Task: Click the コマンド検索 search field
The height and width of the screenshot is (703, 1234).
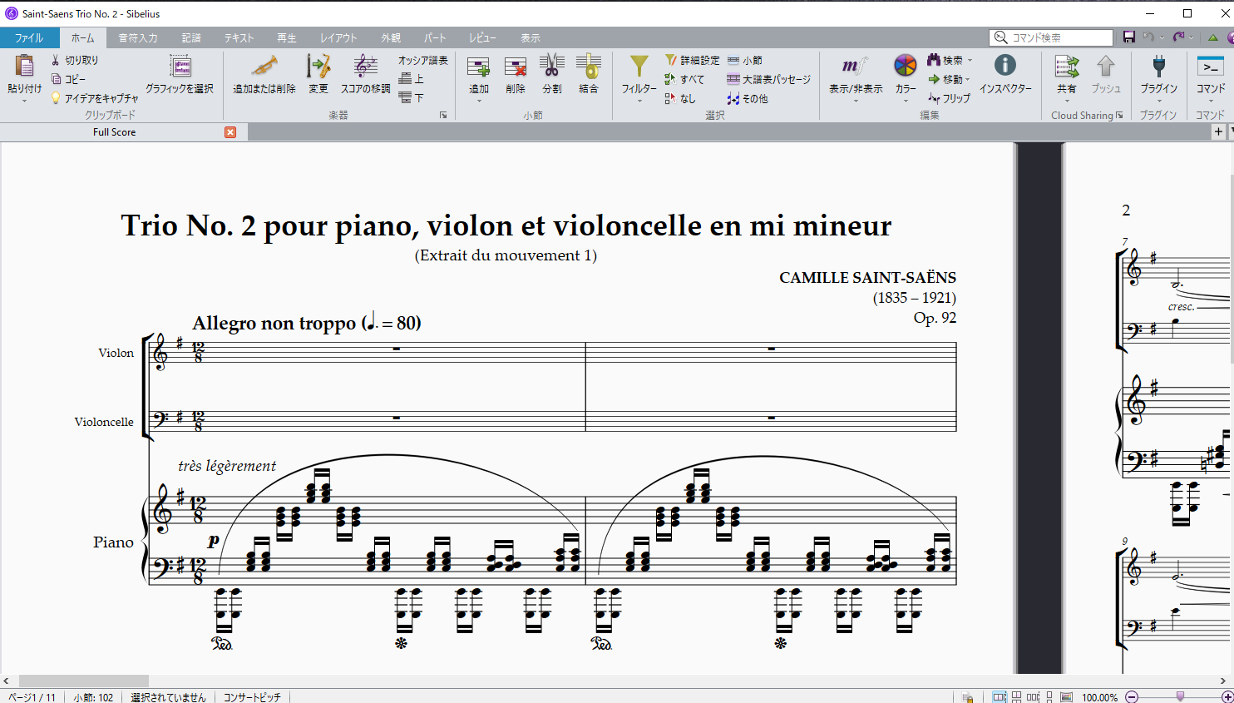Action: point(1051,37)
